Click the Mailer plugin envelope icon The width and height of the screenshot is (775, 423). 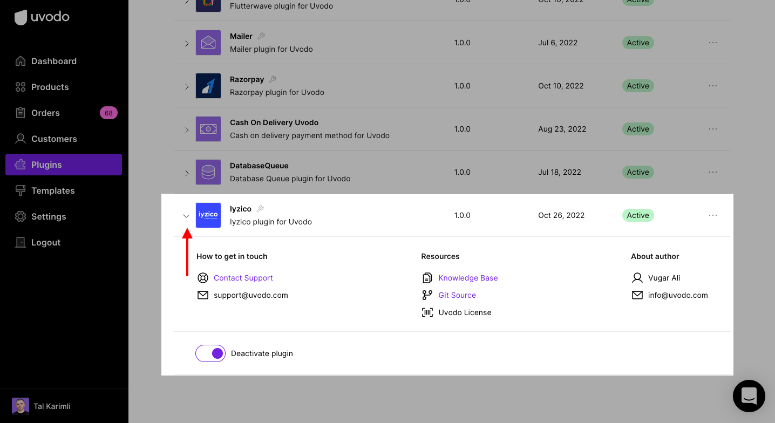(208, 43)
